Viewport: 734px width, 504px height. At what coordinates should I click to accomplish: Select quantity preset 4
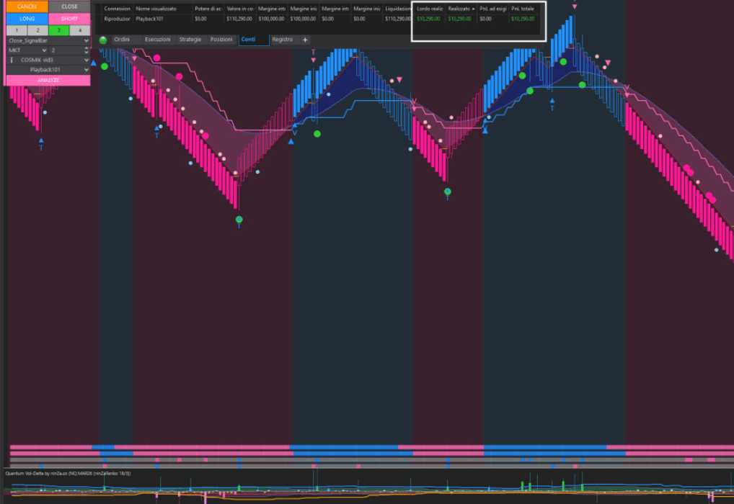click(x=79, y=30)
